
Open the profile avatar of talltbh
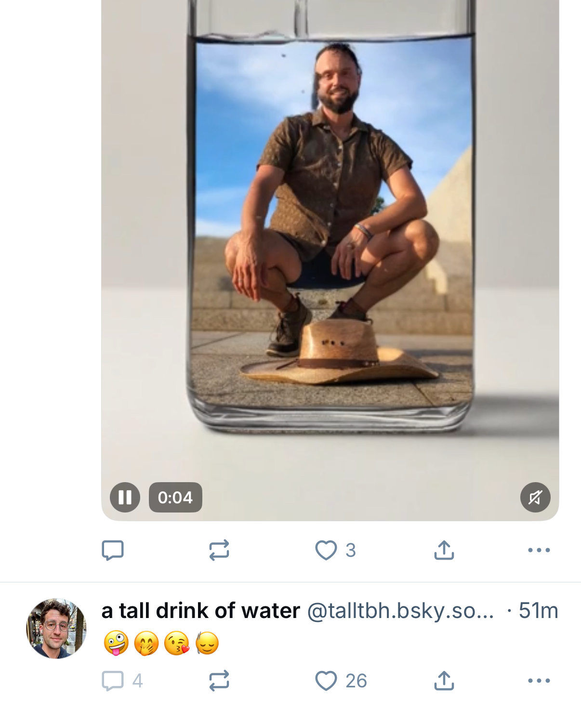pyautogui.click(x=56, y=629)
